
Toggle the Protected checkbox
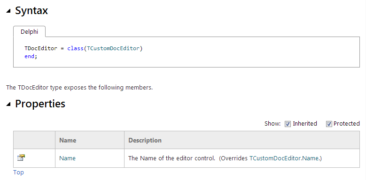coord(329,124)
